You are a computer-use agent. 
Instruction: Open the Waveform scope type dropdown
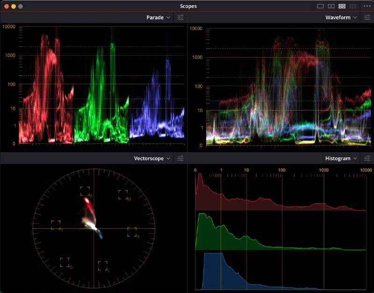(341, 17)
